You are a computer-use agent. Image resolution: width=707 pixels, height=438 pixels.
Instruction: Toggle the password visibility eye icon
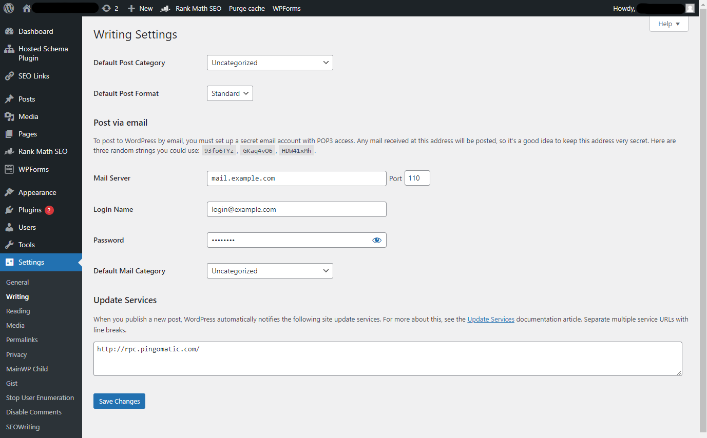tap(377, 240)
